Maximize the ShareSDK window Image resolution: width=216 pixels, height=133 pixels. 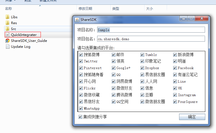pos(191,19)
